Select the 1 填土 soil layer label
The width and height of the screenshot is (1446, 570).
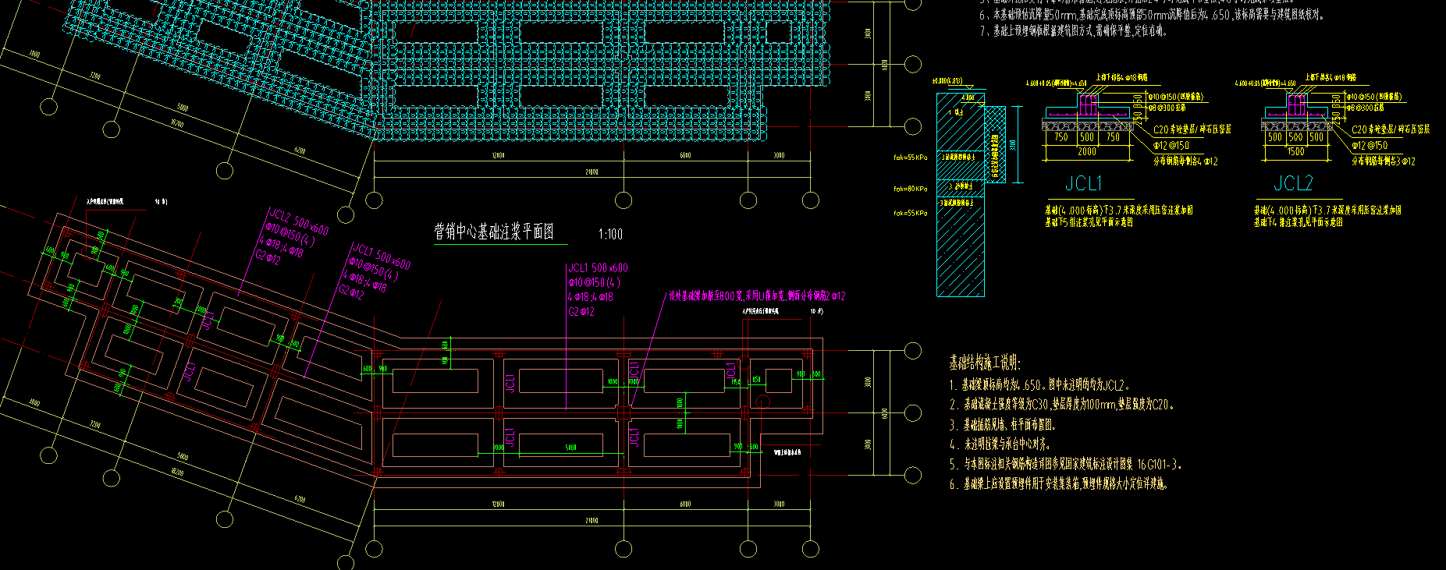point(956,112)
